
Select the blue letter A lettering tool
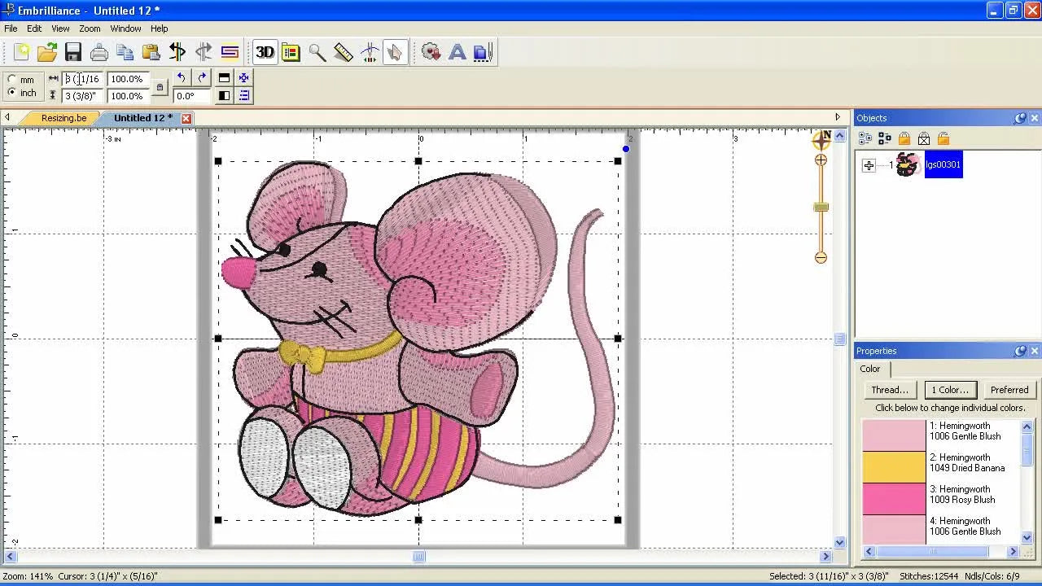pyautogui.click(x=458, y=53)
